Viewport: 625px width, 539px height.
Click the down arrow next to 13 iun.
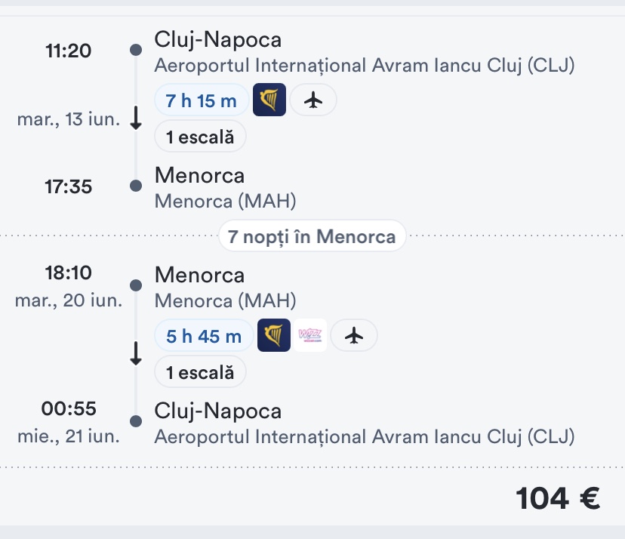(x=136, y=119)
